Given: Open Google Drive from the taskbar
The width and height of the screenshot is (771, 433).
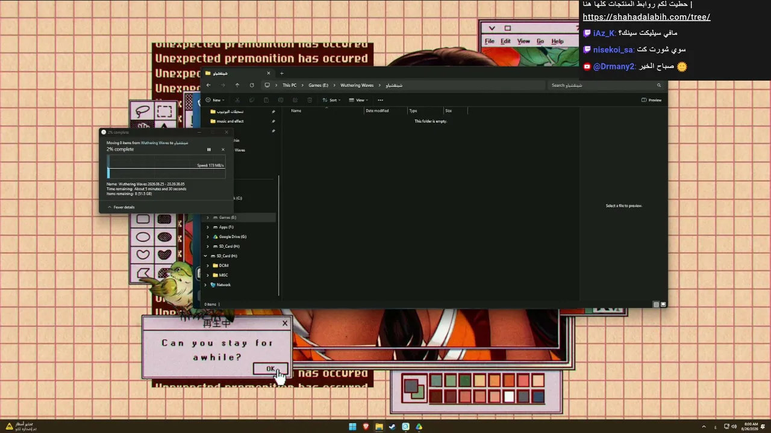Looking at the screenshot, I should click(419, 427).
